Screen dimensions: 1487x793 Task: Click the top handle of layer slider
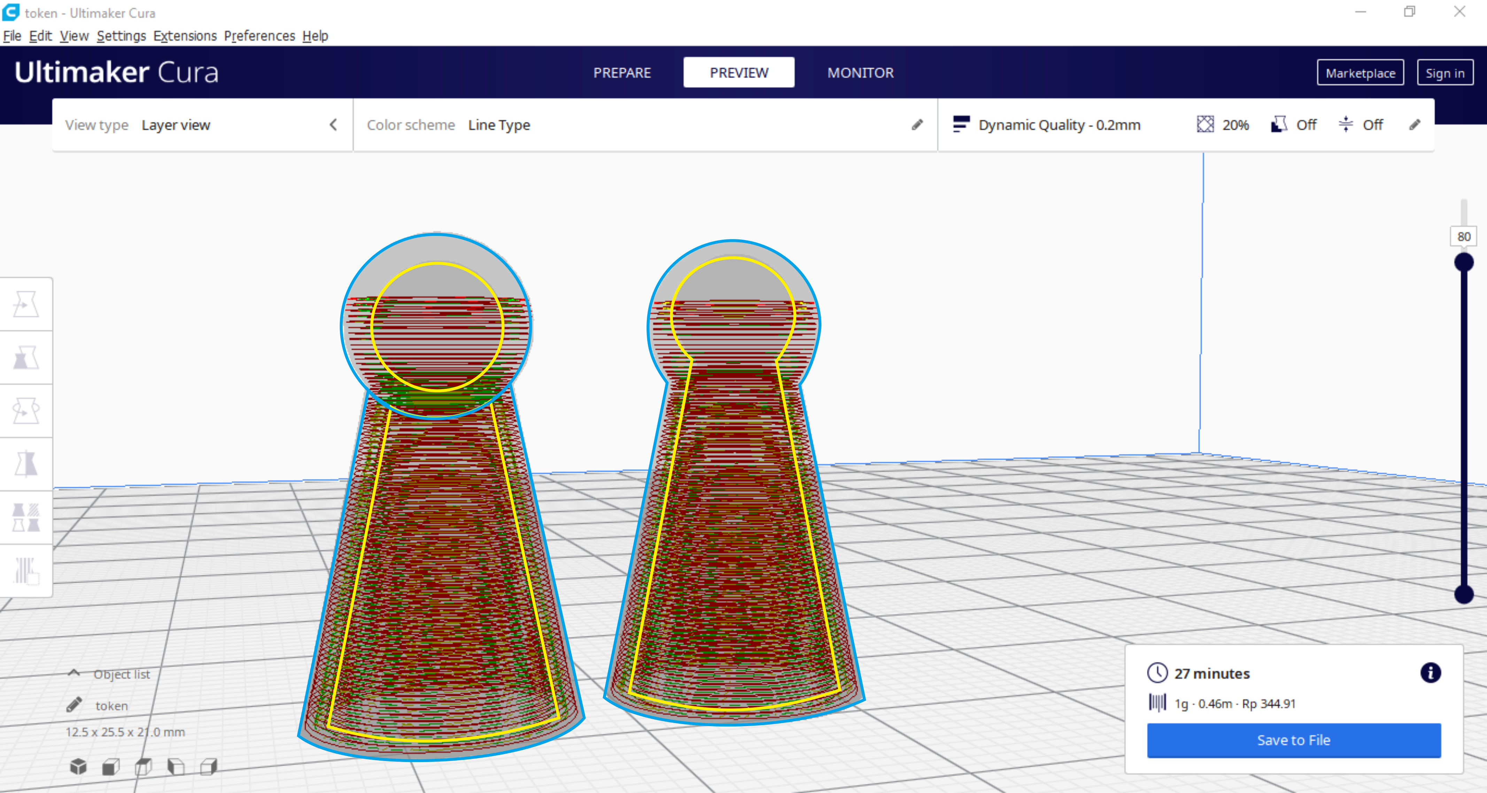click(1463, 262)
